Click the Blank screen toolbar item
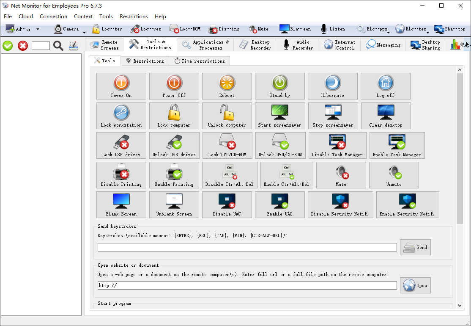 (295, 29)
